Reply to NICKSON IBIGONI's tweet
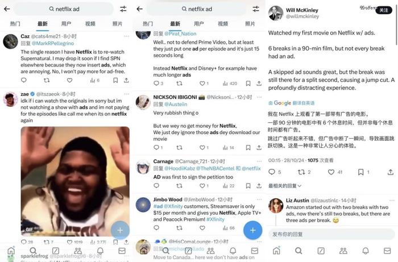398x262 pixels. (x=156, y=147)
